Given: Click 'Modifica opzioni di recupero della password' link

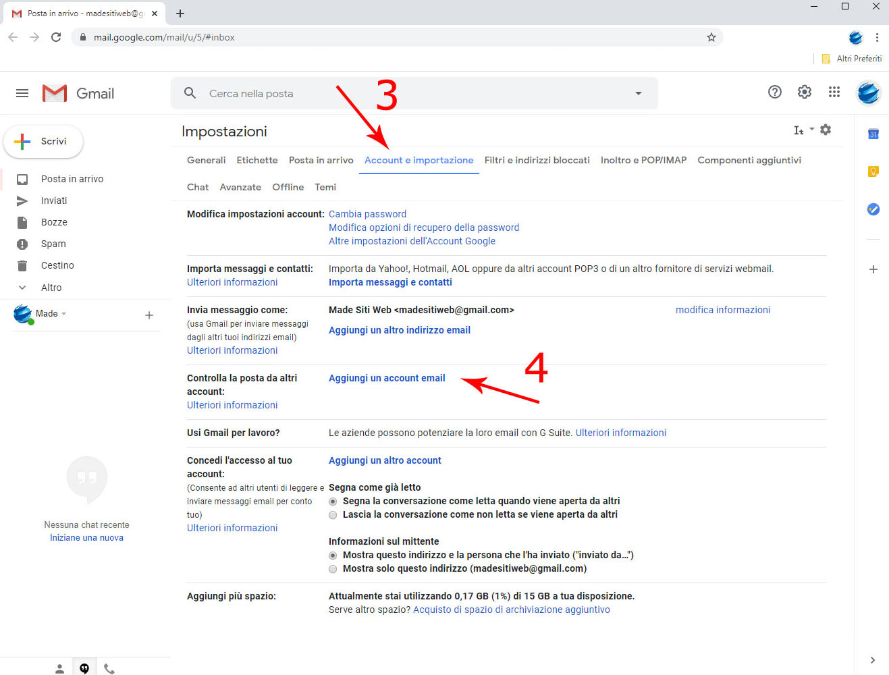Looking at the screenshot, I should (x=424, y=227).
